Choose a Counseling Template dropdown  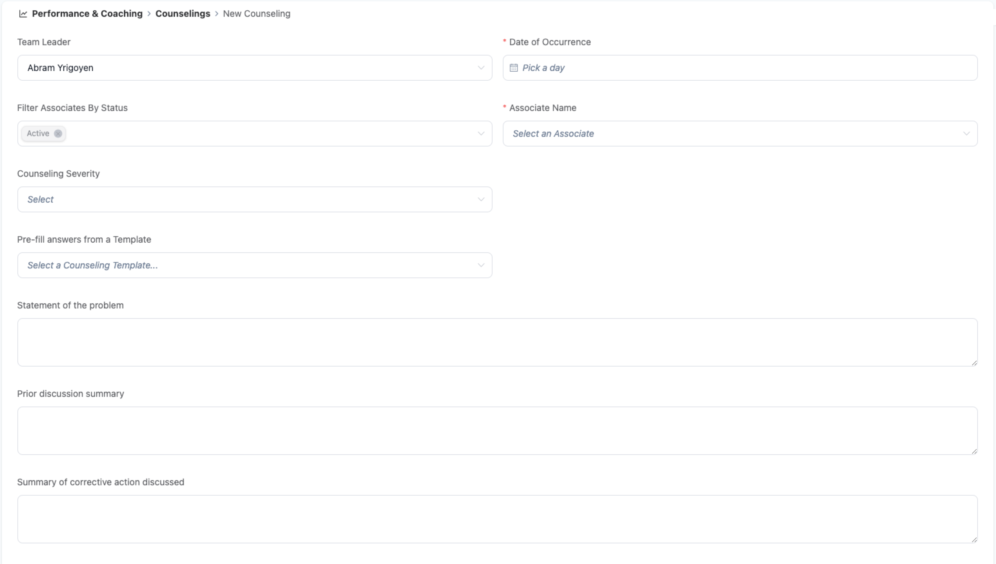(x=254, y=265)
